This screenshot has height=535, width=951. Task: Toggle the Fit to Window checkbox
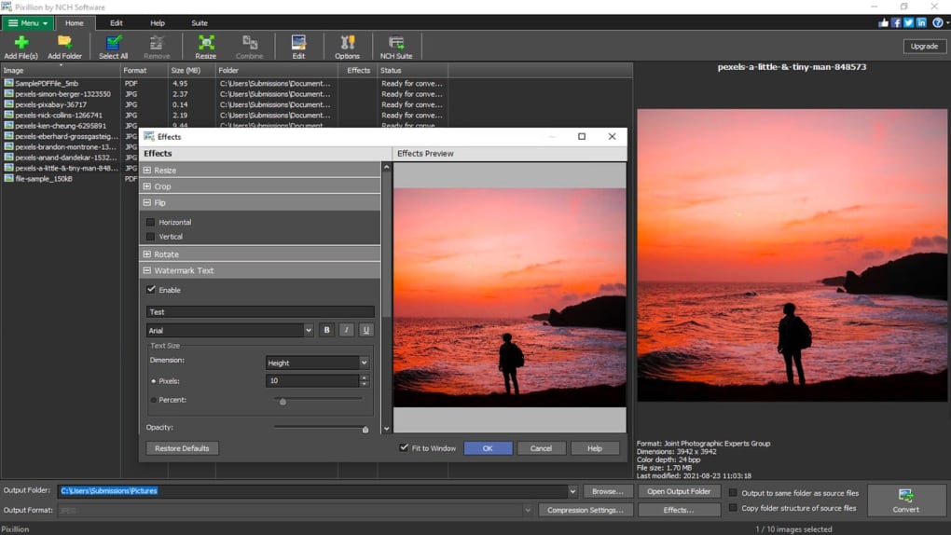tap(404, 448)
